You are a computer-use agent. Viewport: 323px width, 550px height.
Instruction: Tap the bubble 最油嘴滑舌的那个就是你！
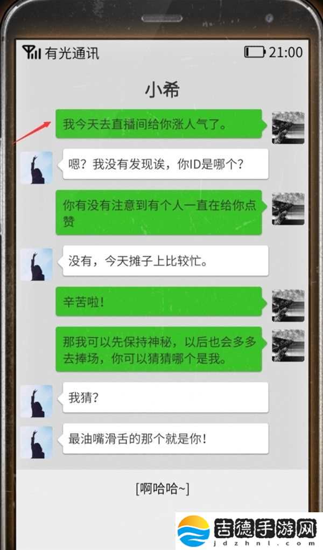[164, 438]
